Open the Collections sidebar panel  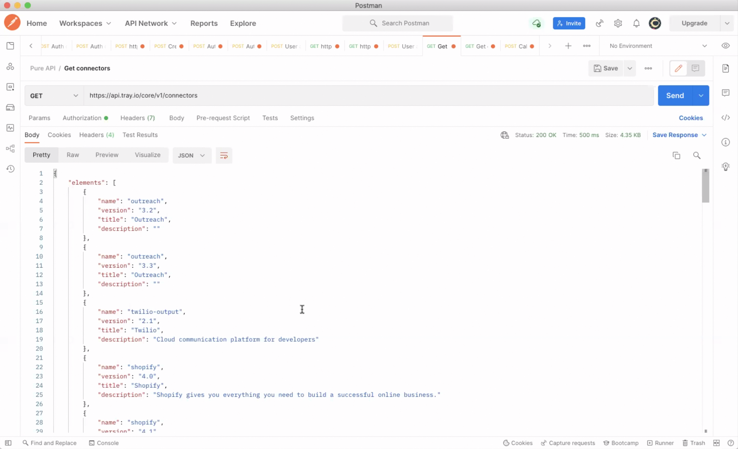(x=10, y=46)
